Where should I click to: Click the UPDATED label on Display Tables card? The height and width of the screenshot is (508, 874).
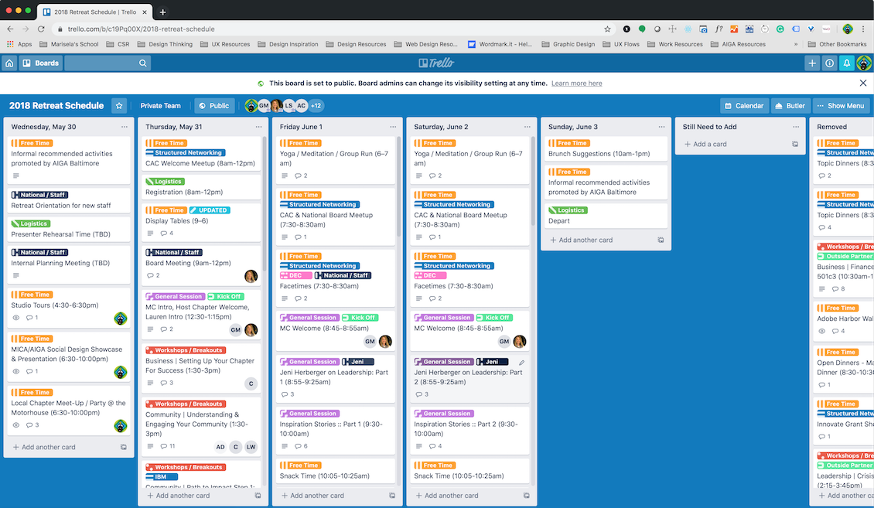coord(210,210)
